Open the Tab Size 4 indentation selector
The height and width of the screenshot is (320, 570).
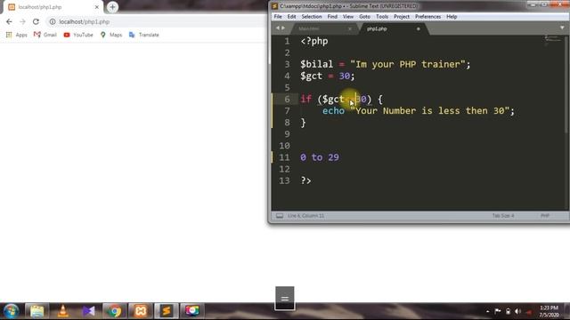pyautogui.click(x=503, y=216)
